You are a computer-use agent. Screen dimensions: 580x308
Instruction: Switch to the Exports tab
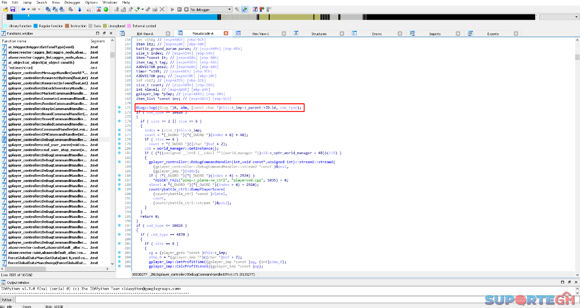pyautogui.click(x=493, y=34)
